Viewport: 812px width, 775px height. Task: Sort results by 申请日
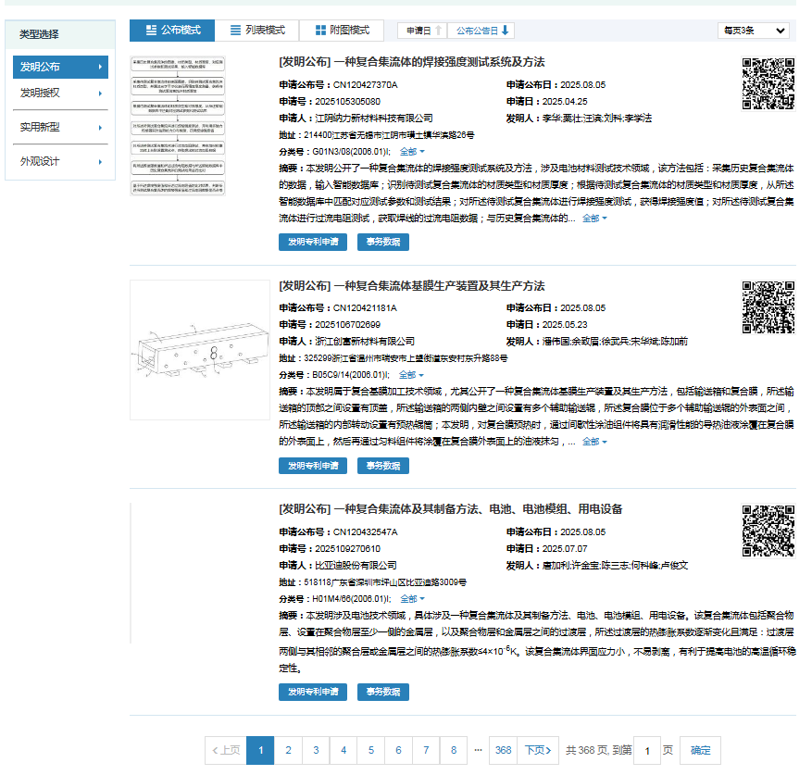(424, 31)
